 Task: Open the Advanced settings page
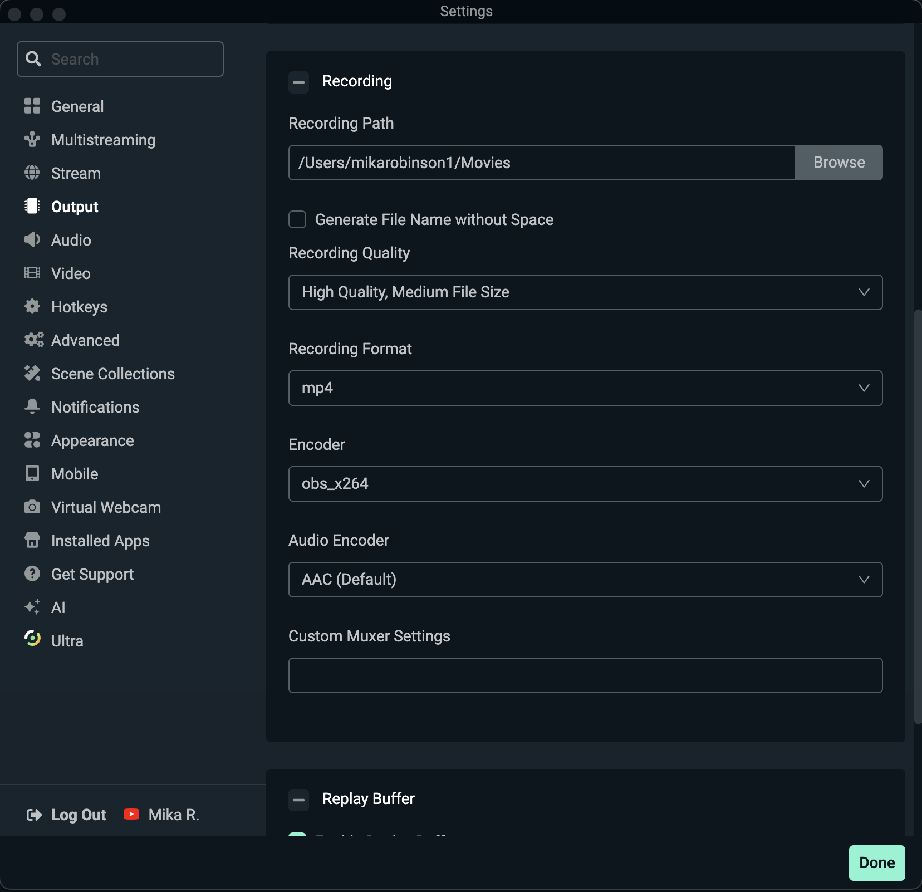tap(85, 340)
